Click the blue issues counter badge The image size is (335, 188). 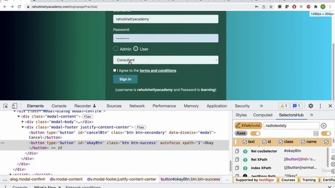point(296,105)
